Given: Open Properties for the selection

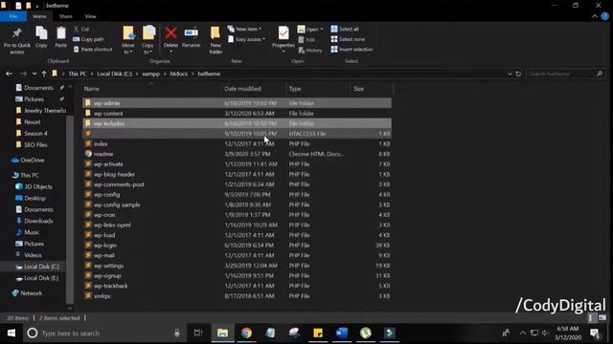Looking at the screenshot, I should pyautogui.click(x=284, y=39).
